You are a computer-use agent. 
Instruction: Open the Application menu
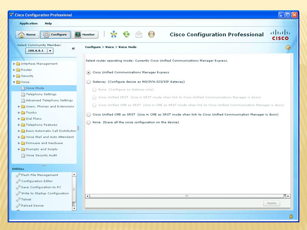(28, 23)
